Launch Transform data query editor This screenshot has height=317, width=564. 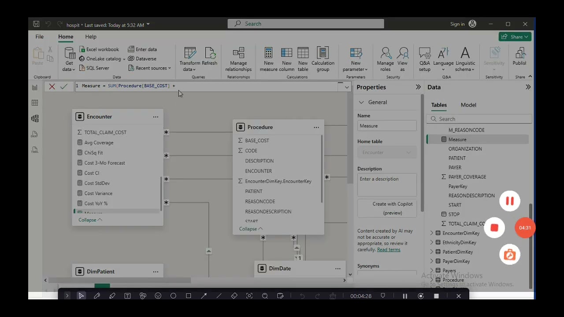click(190, 59)
